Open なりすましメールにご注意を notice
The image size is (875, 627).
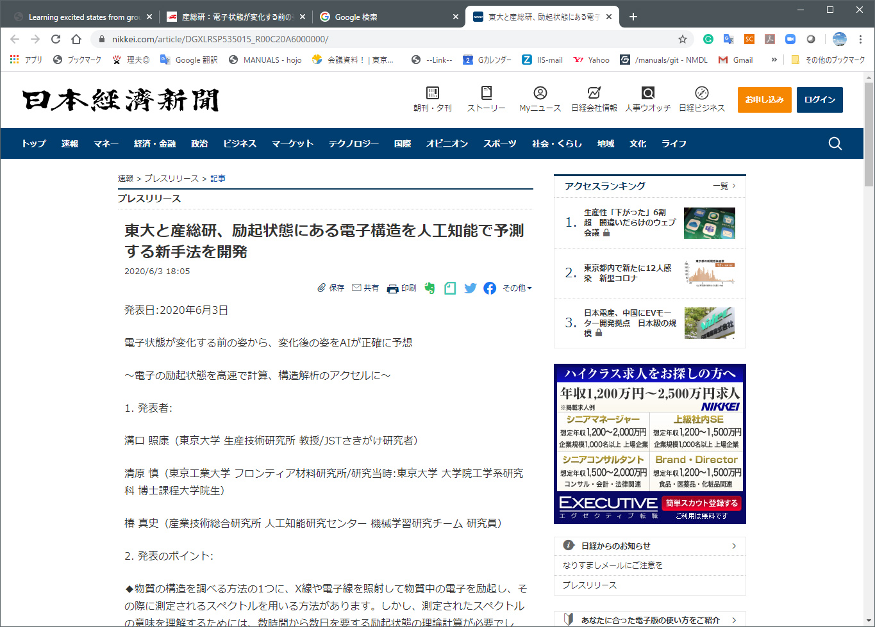[x=613, y=565]
